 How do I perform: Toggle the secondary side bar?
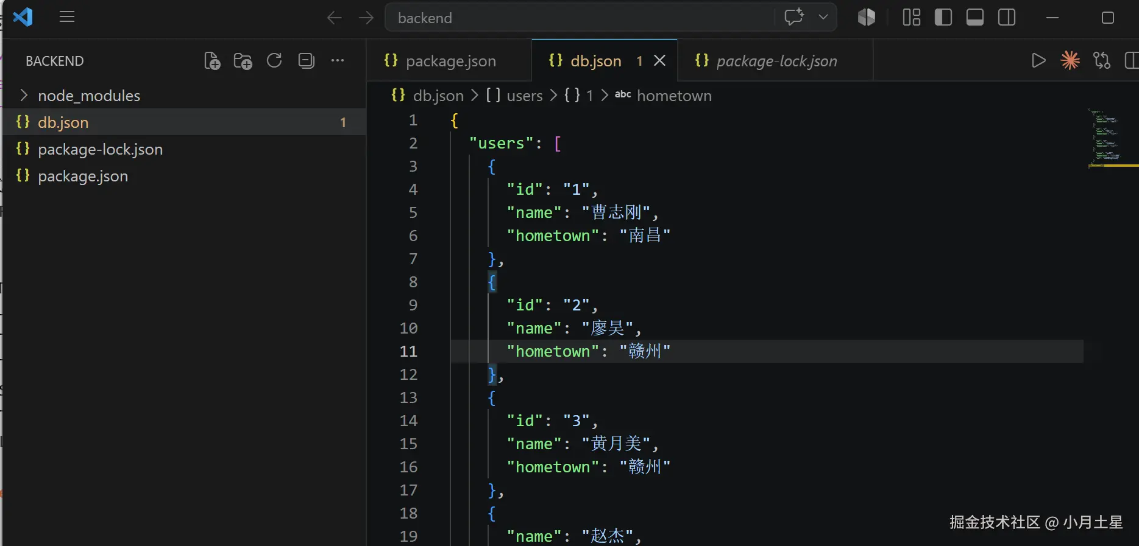click(1007, 17)
